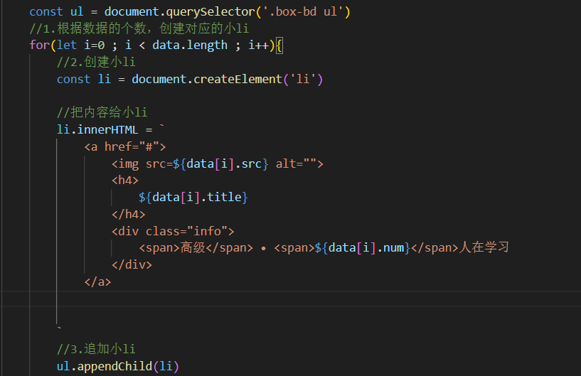Click the 'let i=0' initializer

click(81, 45)
